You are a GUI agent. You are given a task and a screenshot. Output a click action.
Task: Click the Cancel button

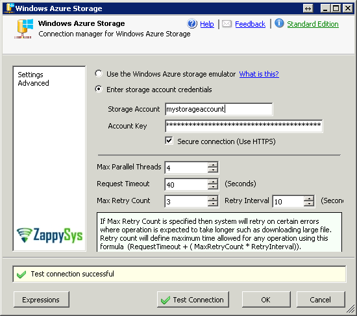pos(321,300)
